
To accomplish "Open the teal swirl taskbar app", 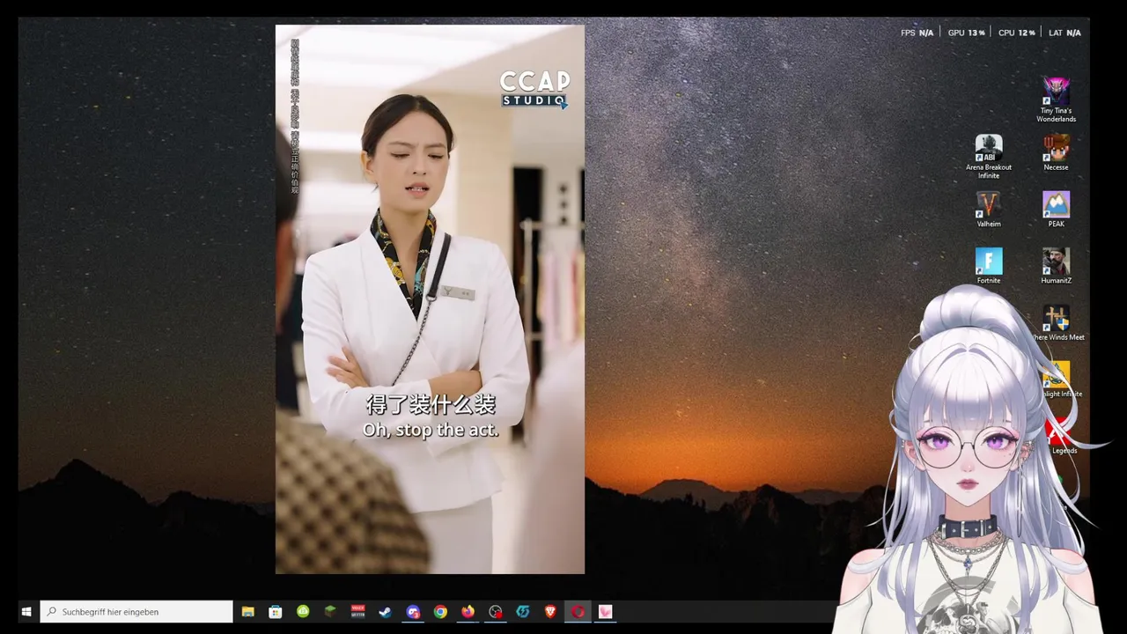I will 523,611.
